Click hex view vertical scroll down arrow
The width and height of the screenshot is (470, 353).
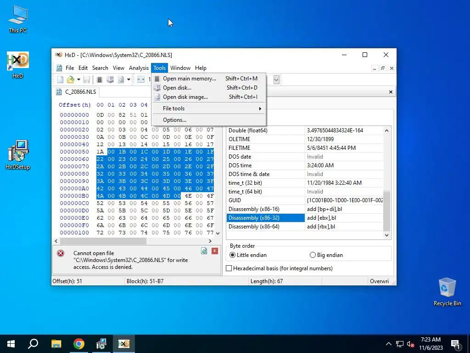218,233
